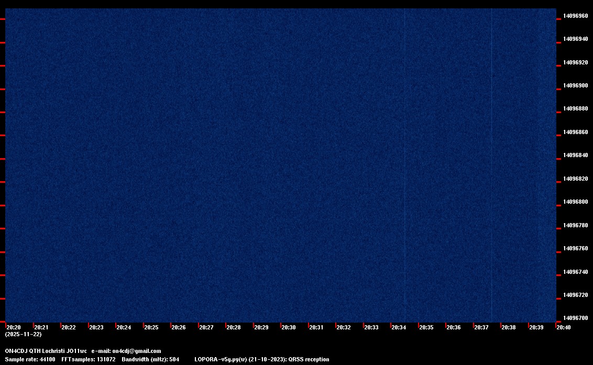Click the LOPORA-v5g.py(w) QRSS reception text
Screen dimensions: 593x365
[262, 359]
